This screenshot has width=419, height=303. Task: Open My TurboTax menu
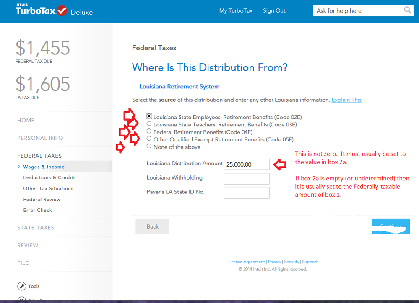pos(236,10)
